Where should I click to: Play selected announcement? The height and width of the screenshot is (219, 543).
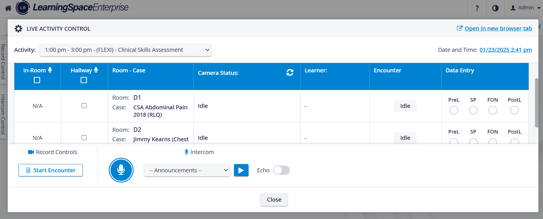click(x=241, y=170)
